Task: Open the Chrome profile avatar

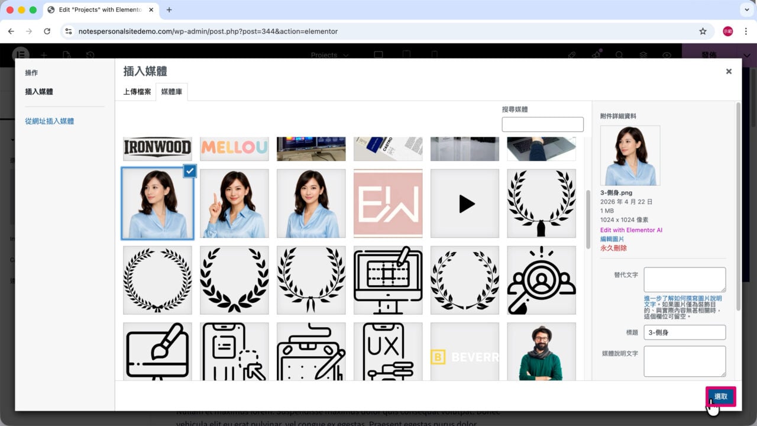Action: tap(728, 31)
